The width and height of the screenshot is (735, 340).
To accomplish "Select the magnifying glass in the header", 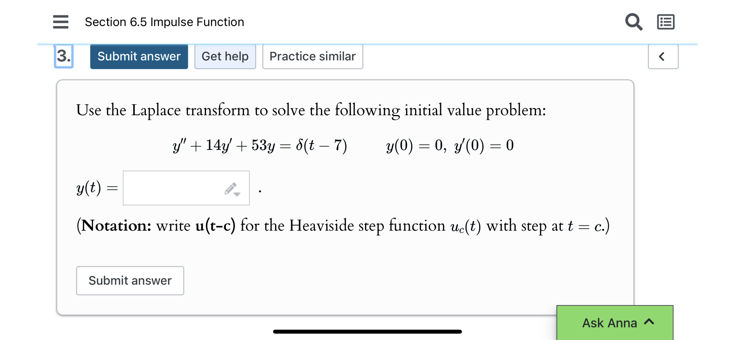I will [x=633, y=21].
